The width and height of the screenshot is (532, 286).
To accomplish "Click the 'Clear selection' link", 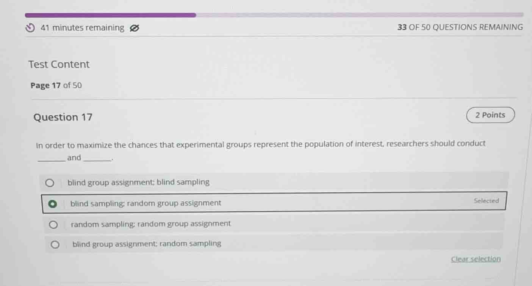I will point(476,259).
